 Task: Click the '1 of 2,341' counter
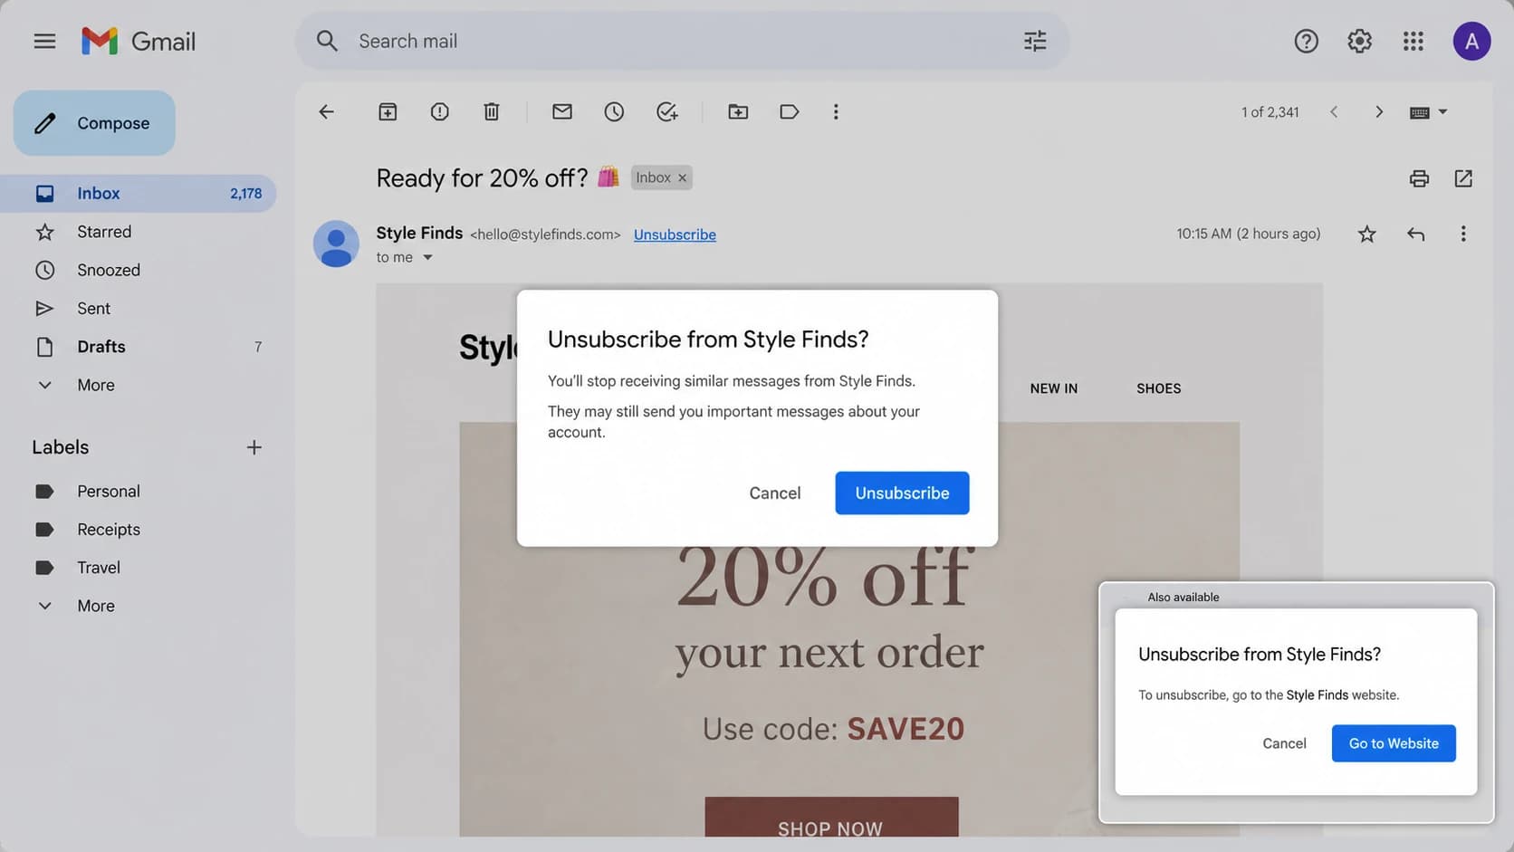coord(1270,112)
